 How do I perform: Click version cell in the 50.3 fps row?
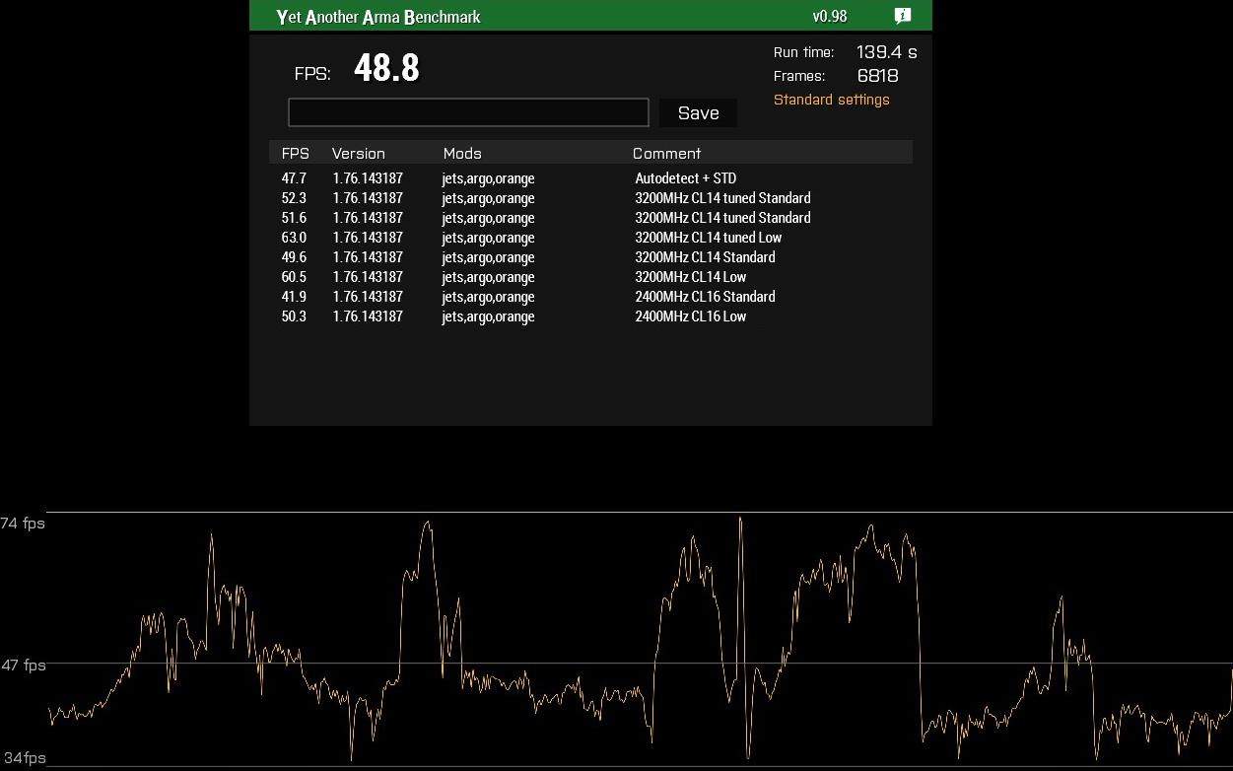(x=368, y=316)
